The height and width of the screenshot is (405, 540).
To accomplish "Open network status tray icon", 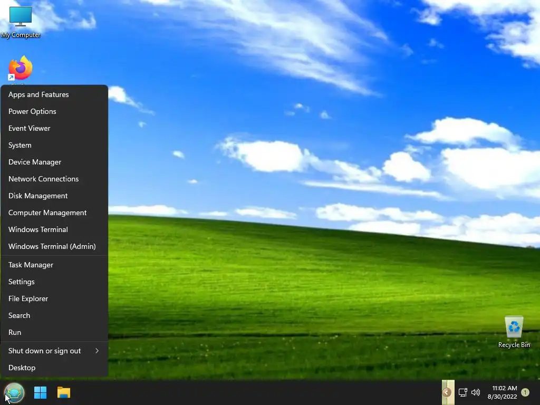I will coord(462,392).
